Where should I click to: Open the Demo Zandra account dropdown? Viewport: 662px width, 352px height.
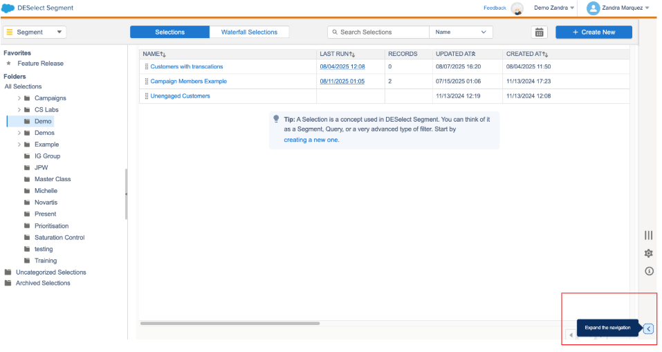point(554,8)
